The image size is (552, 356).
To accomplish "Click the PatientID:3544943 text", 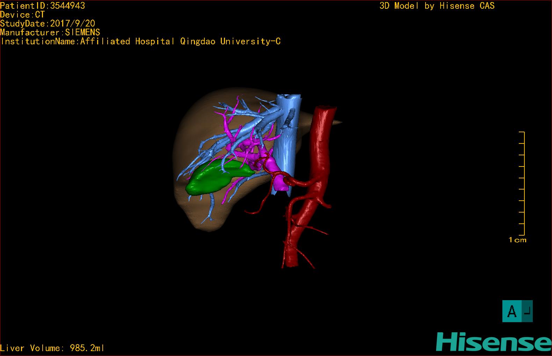I will tap(43, 6).
